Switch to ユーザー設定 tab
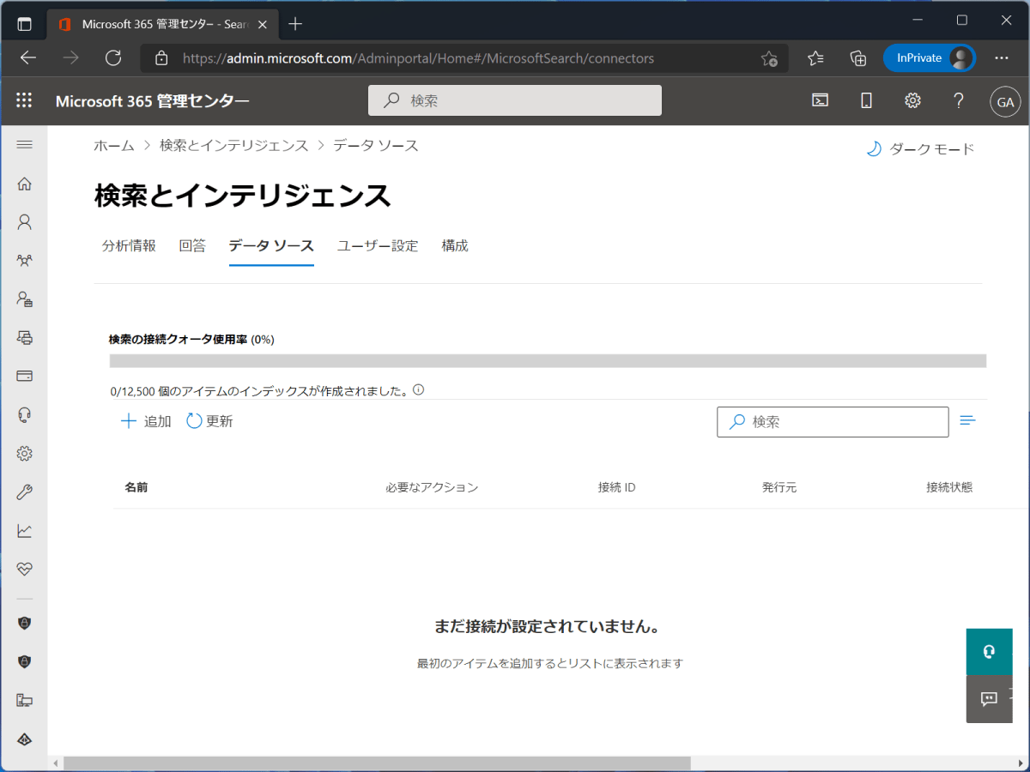Image resolution: width=1030 pixels, height=772 pixels. [x=378, y=246]
